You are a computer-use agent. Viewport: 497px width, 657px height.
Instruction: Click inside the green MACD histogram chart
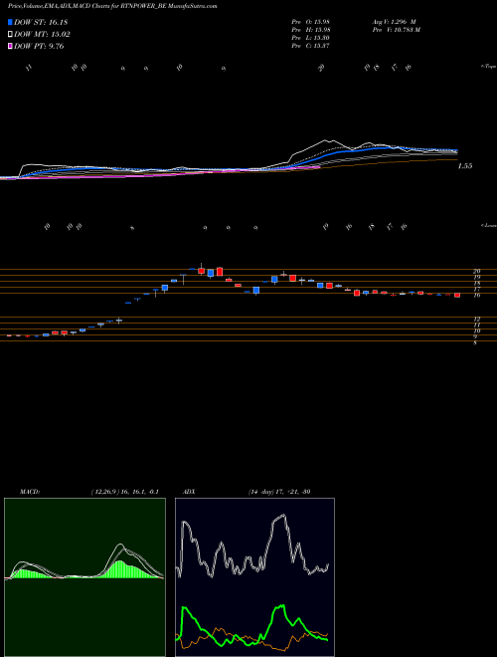pyautogui.click(x=84, y=577)
